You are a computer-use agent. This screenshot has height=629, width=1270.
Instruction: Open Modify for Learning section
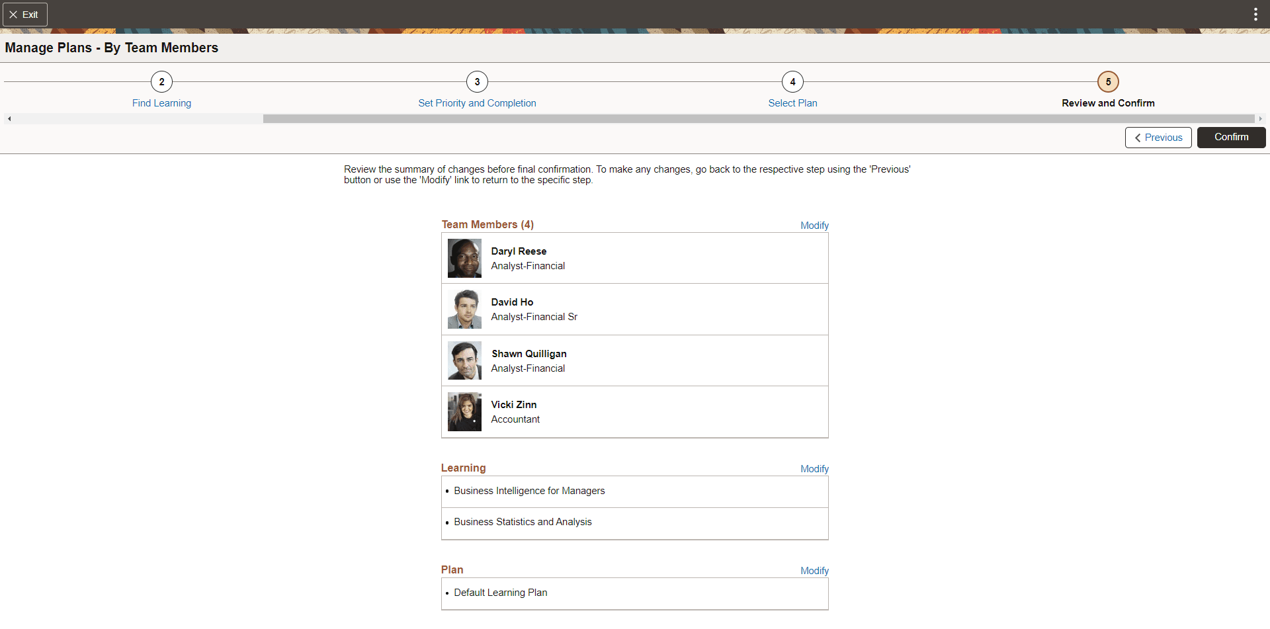pyautogui.click(x=814, y=468)
